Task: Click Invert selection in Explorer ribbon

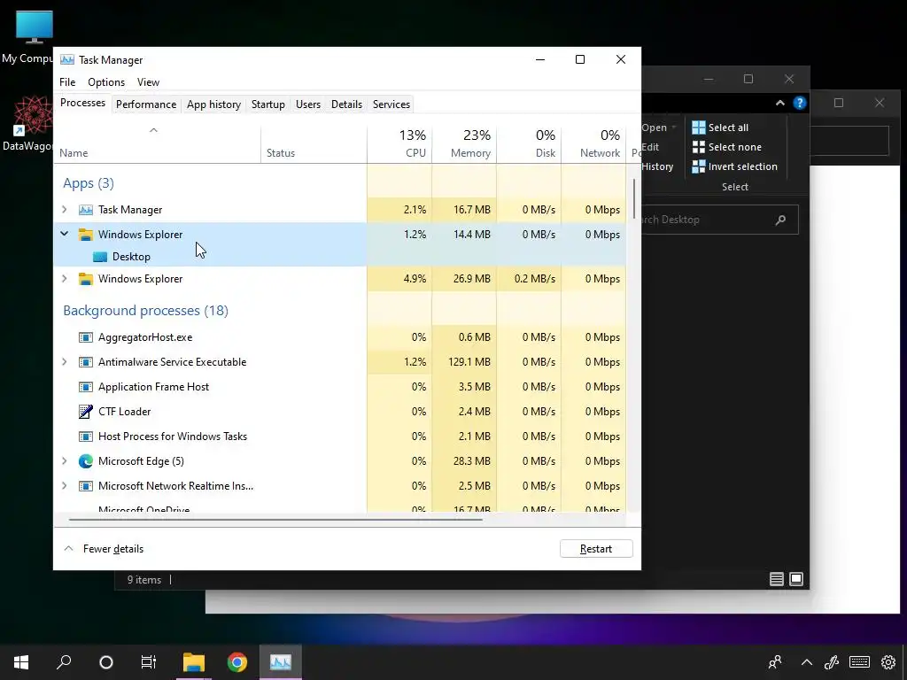Action: pos(734,166)
